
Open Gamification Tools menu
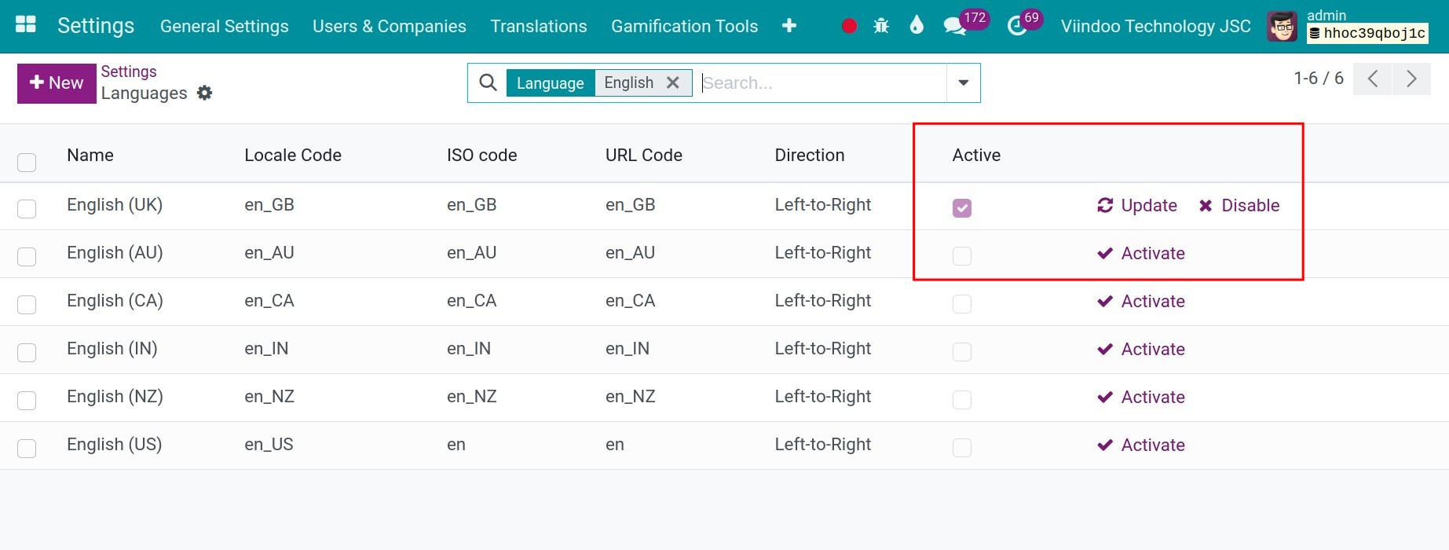coord(685,26)
